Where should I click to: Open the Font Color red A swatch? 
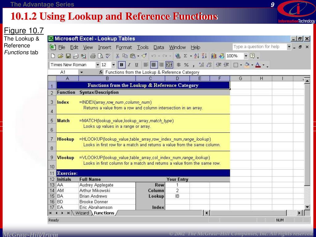click(x=258, y=65)
